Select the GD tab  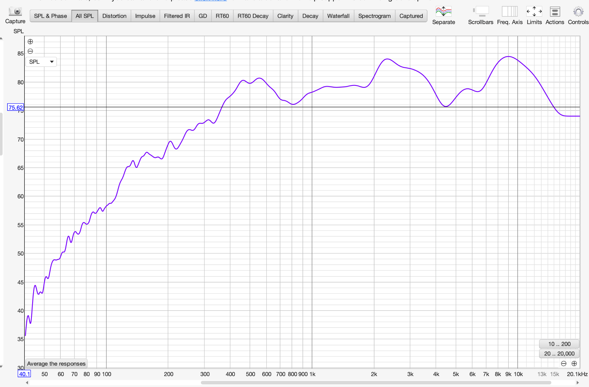[203, 16]
